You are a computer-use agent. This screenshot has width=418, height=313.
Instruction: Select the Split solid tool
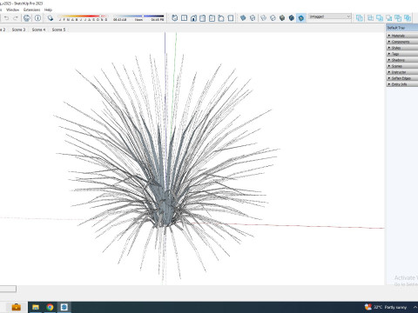(408, 18)
